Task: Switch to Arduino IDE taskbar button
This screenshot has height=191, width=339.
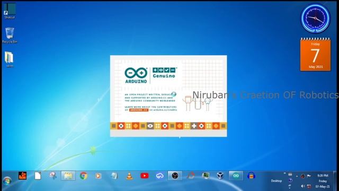Action: tap(236, 176)
